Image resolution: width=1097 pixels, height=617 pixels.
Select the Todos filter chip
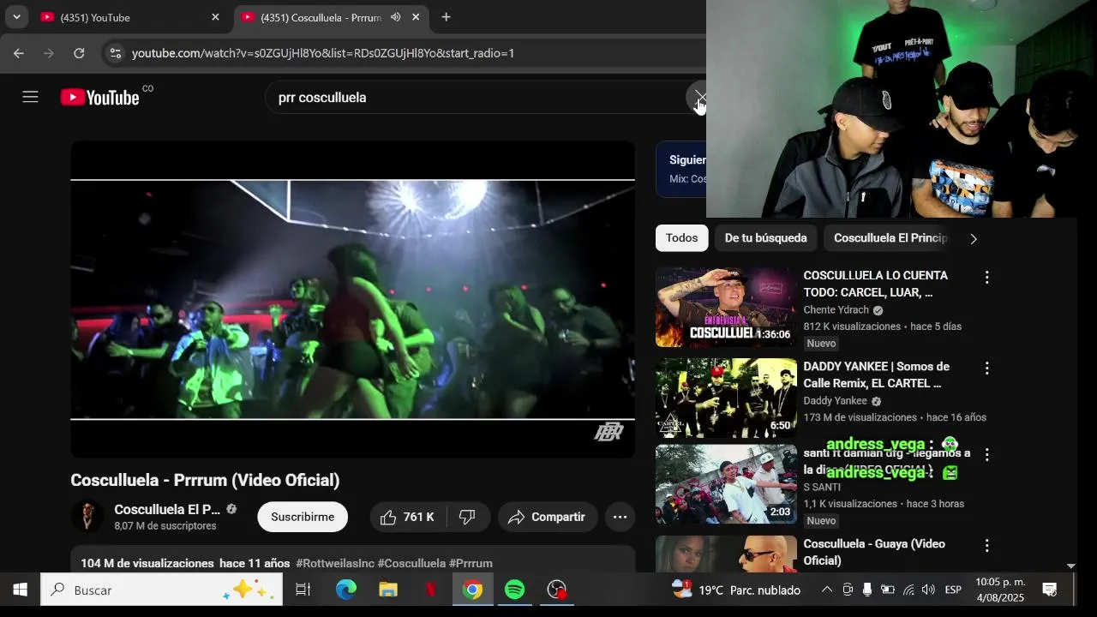coord(682,238)
